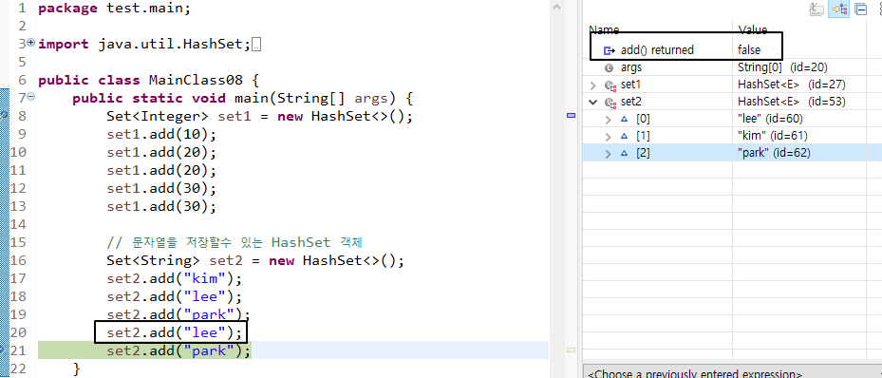Click highlighted 'set2.add("park");' on line 21

point(178,350)
